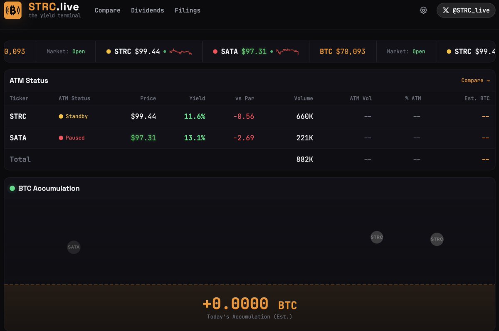Select the SATA bubble on the accumulation chart
The image size is (499, 331).
point(74,247)
